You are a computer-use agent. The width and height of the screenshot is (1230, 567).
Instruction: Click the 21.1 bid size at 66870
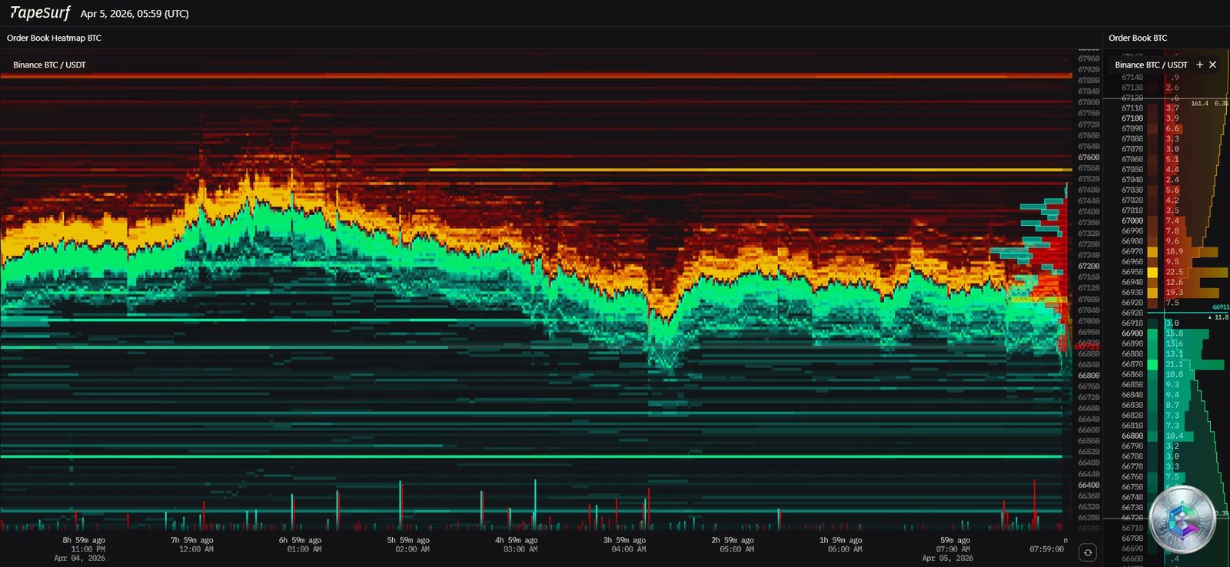pyautogui.click(x=1174, y=364)
